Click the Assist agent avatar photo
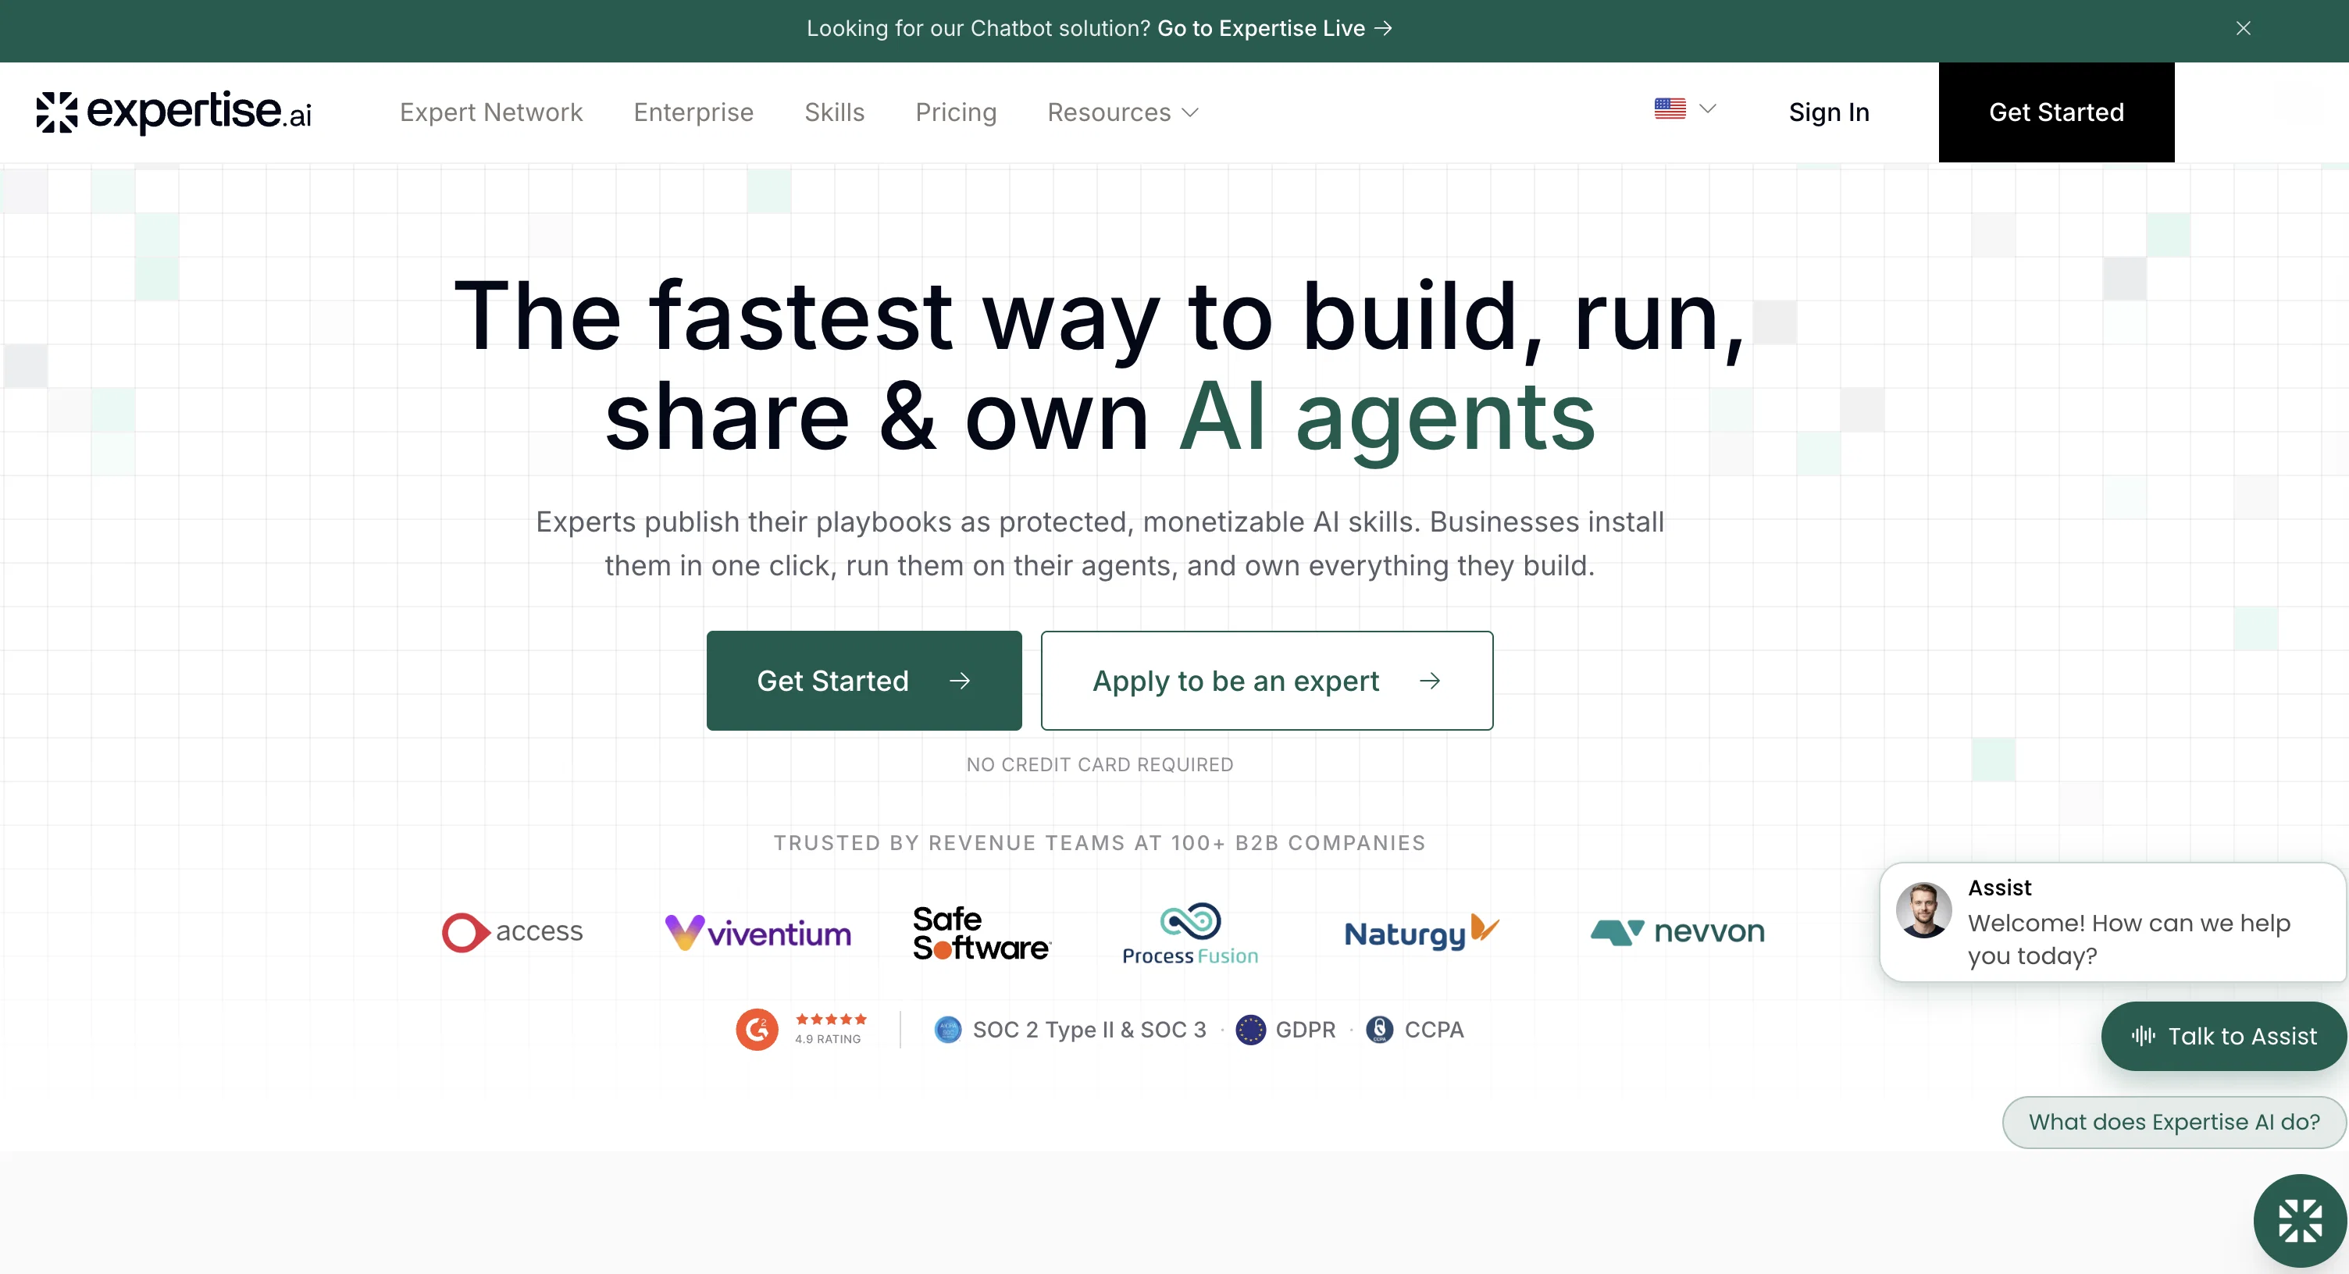The width and height of the screenshot is (2349, 1274). pyautogui.click(x=1924, y=910)
